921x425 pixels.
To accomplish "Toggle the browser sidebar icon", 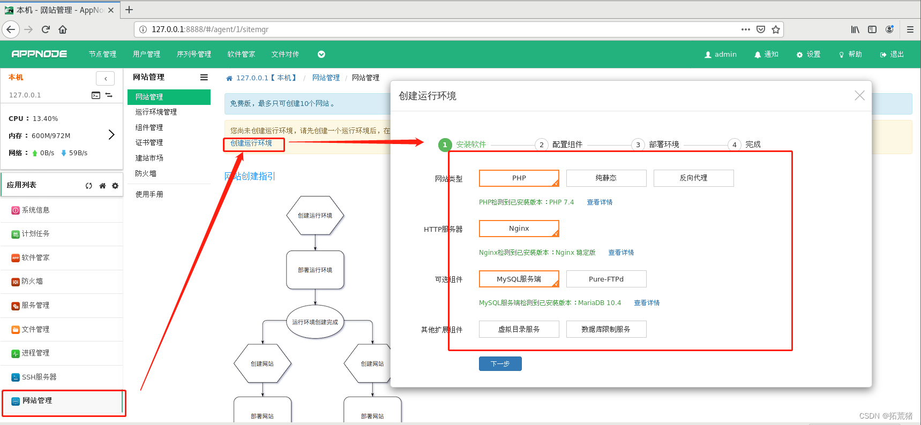I will [x=872, y=29].
